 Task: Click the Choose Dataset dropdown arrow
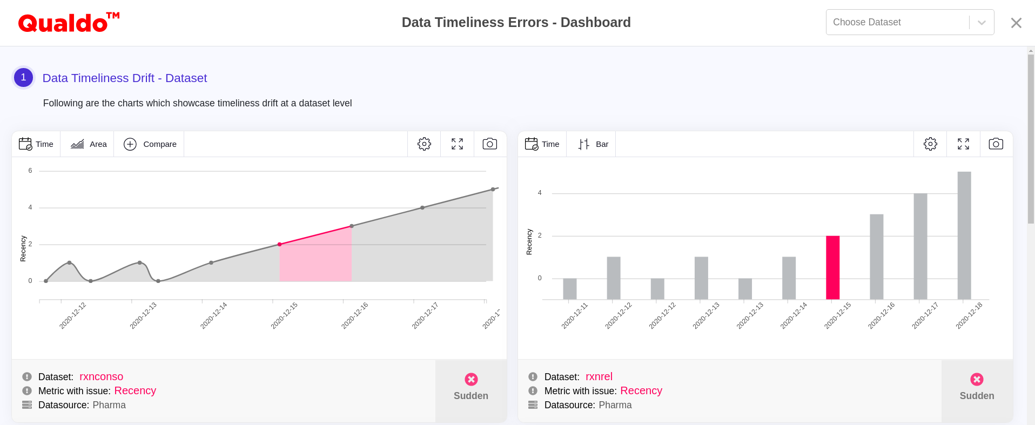[982, 23]
